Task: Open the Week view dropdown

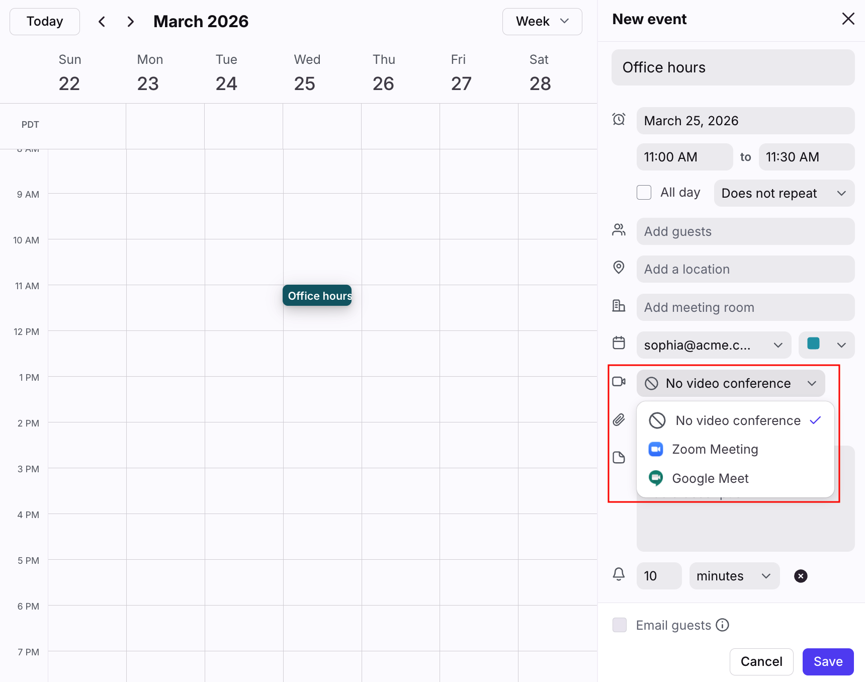Action: [542, 22]
